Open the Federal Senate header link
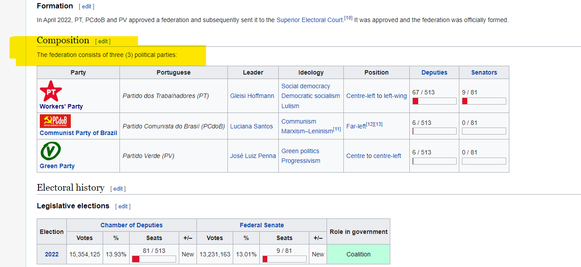 262,225
